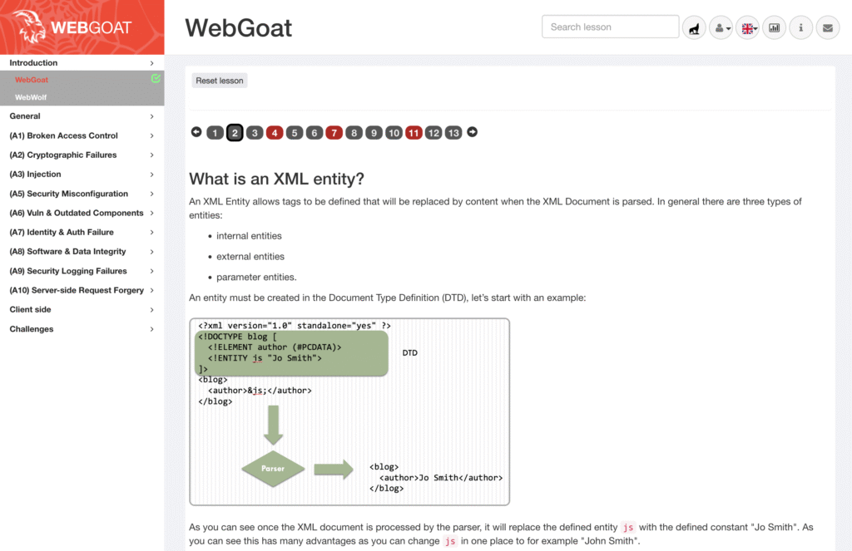Click the Reset lesson button

click(220, 81)
